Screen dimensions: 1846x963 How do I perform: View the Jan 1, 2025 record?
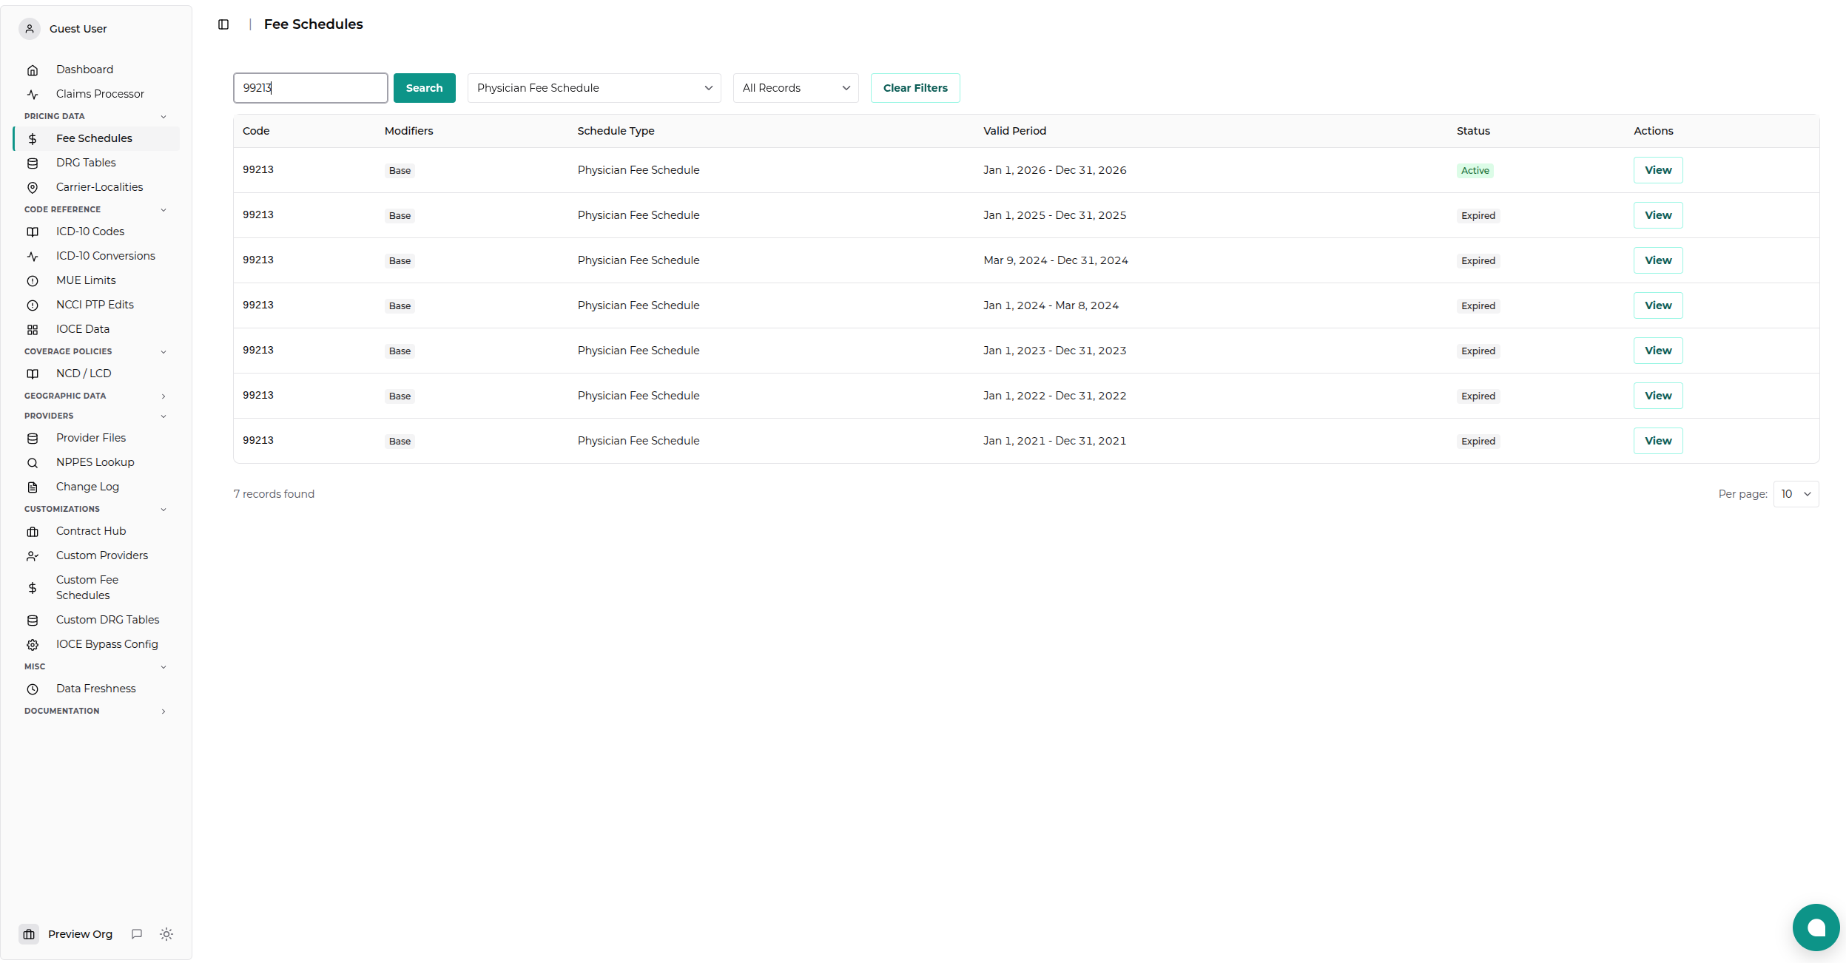1658,215
